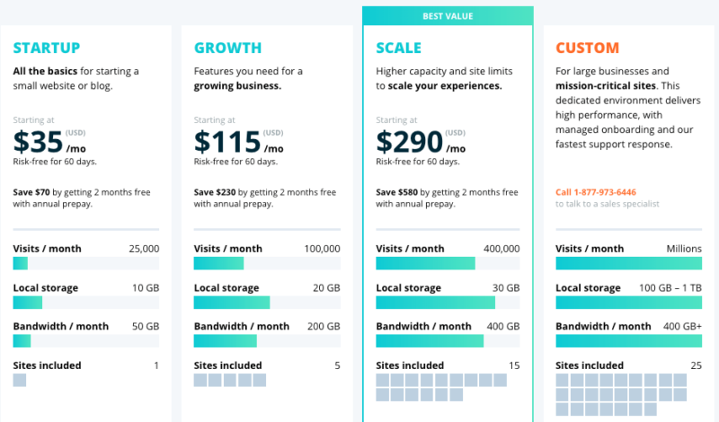Choose the $290 /mo Scale price
Viewport: 719px width, 422px height.
[x=421, y=142]
